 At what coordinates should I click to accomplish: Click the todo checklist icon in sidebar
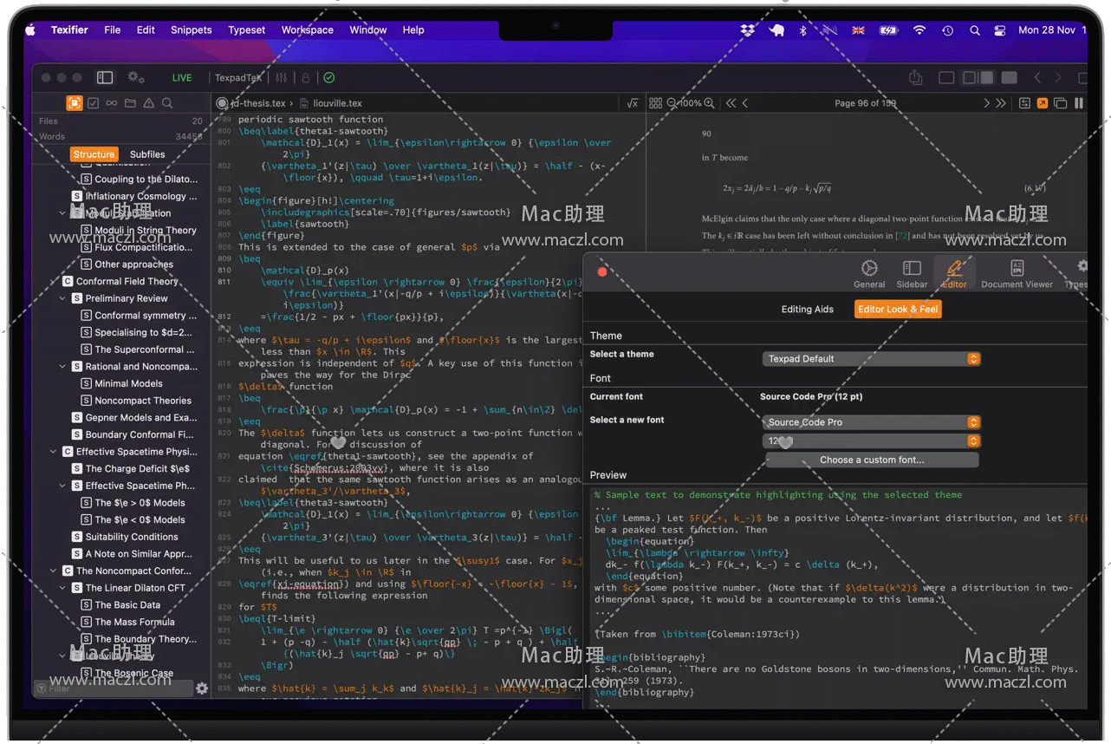(93, 103)
